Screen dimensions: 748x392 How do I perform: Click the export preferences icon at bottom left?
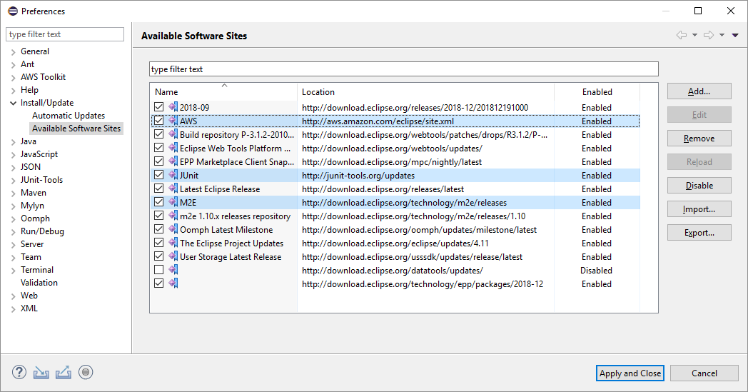tap(63, 372)
